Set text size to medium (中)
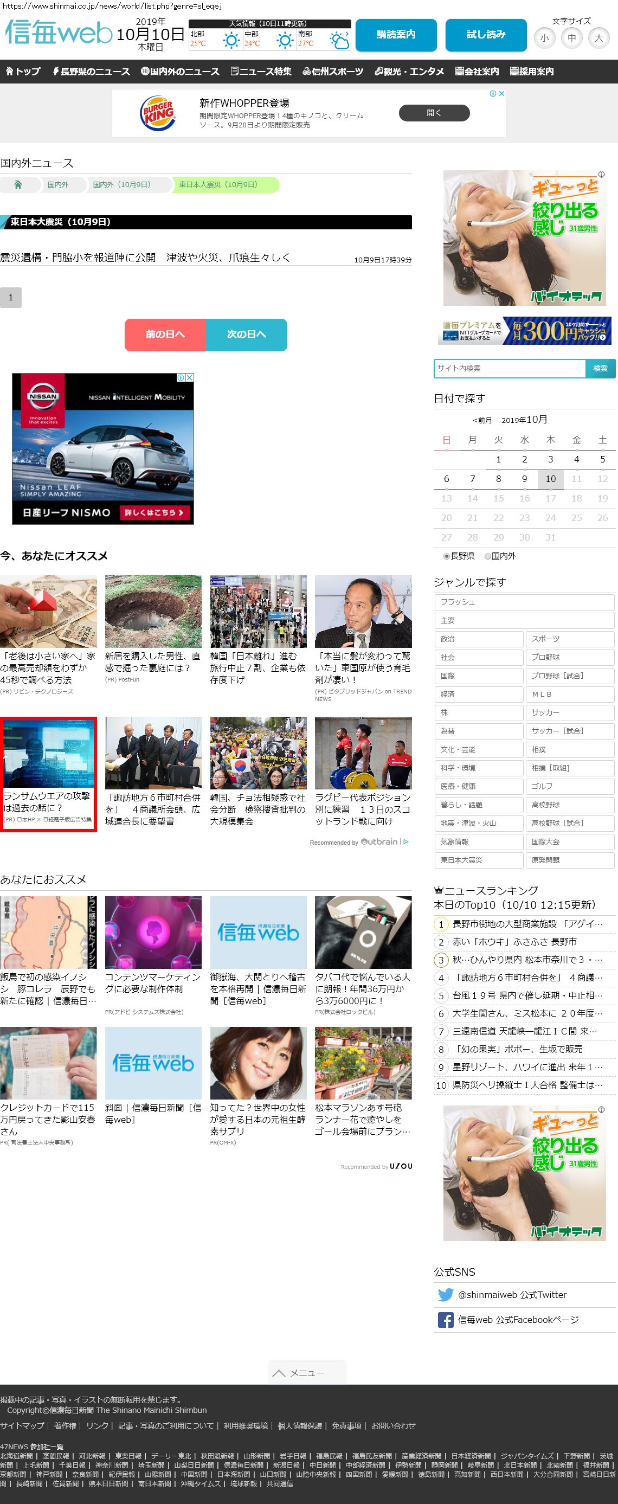618x1504 pixels. pyautogui.click(x=571, y=38)
